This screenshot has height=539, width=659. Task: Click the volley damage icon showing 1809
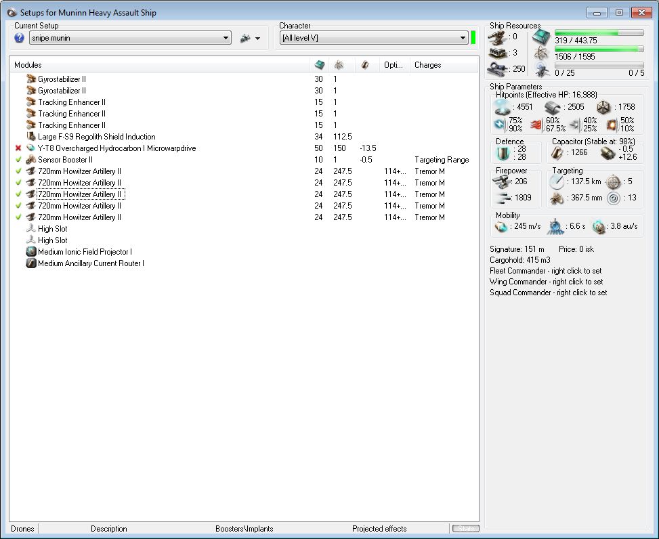[502, 198]
